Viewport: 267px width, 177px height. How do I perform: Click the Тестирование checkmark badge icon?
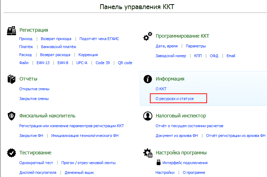tap(12, 153)
